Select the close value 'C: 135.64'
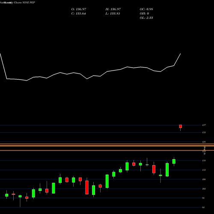The image size is (214, 214). [78, 13]
